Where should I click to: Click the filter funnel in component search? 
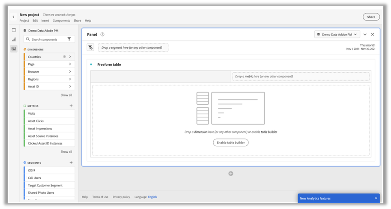69,39
